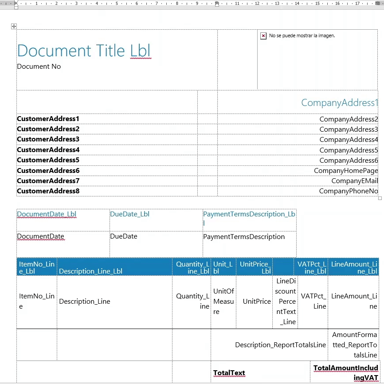Click the PaymentTermsDescription value cell
The width and height of the screenshot is (384, 384).
coord(244,237)
